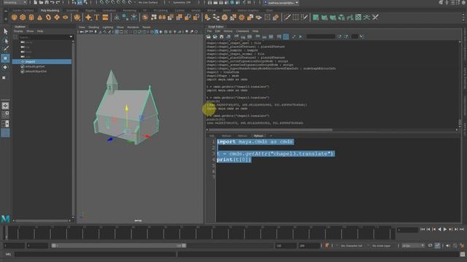Click the New Scene icon in status line
Image resolution: width=467 pixels, height=262 pixels.
tap(35, 2)
